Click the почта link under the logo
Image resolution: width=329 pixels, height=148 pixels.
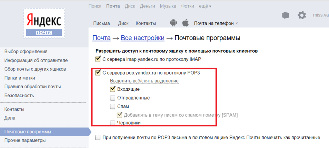click(x=44, y=32)
